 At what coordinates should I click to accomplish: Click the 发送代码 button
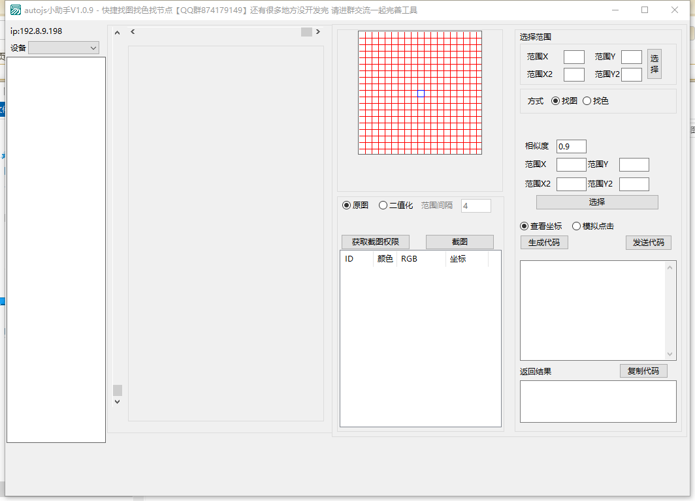pos(648,243)
